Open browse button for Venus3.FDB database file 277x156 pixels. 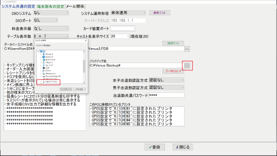point(187,49)
